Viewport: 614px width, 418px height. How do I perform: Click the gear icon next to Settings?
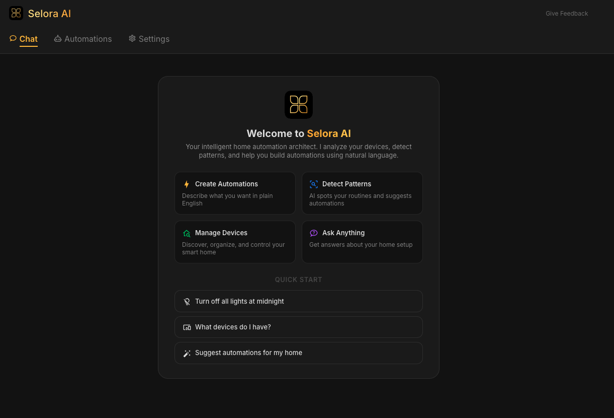coord(132,38)
